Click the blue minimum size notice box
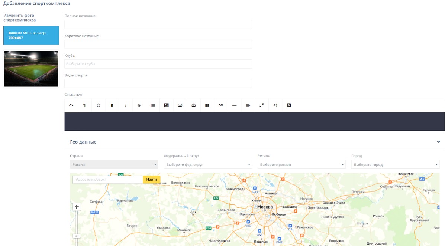The height and width of the screenshot is (246, 445). pyautogui.click(x=31, y=35)
